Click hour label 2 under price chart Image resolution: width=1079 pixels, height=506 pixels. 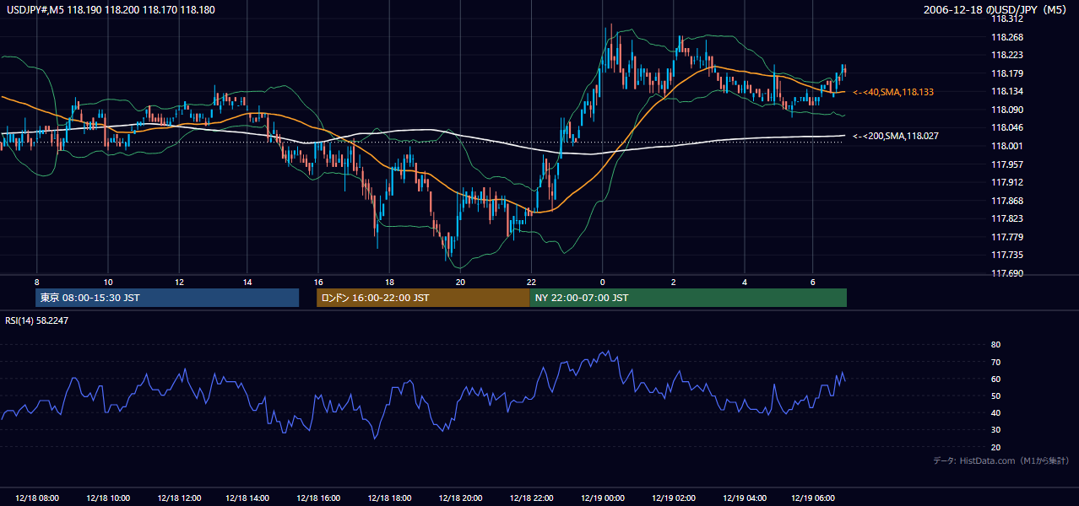pos(674,282)
